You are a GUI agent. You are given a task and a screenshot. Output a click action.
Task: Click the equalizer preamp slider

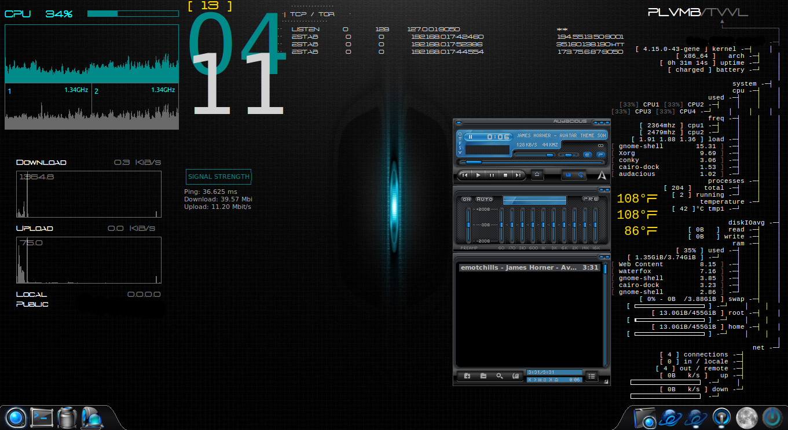[468, 225]
